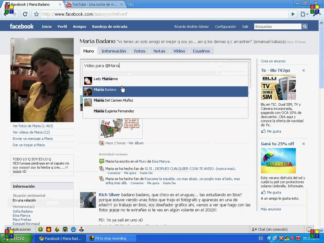This screenshot has height=243, width=324.
Task: Open the Blu TV Doble SIM ad image
Action: 278,87
